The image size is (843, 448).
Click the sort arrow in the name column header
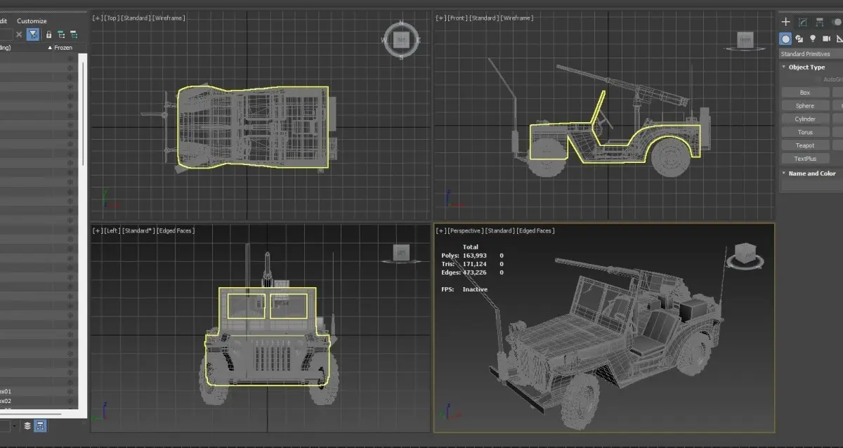click(49, 48)
